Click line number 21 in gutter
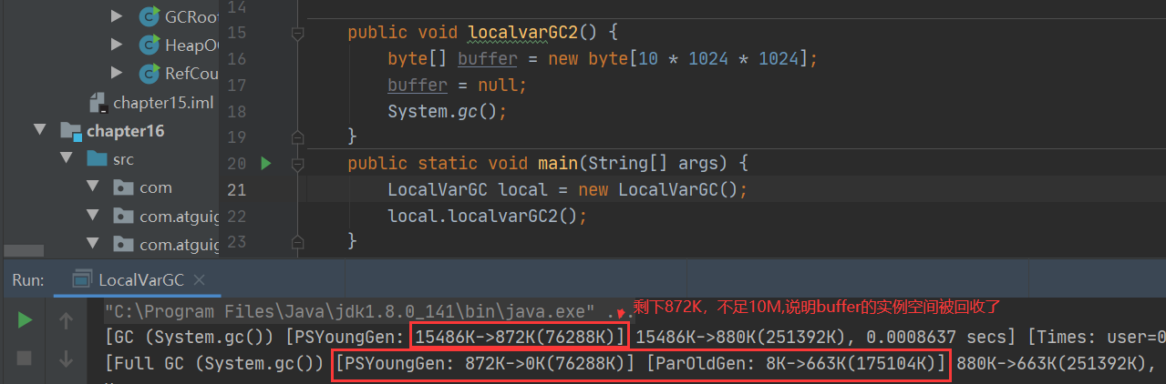The width and height of the screenshot is (1166, 384). [237, 190]
